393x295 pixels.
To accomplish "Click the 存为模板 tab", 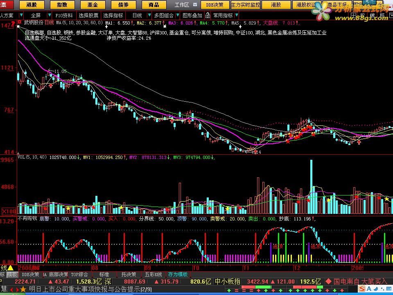I will (x=178, y=275).
